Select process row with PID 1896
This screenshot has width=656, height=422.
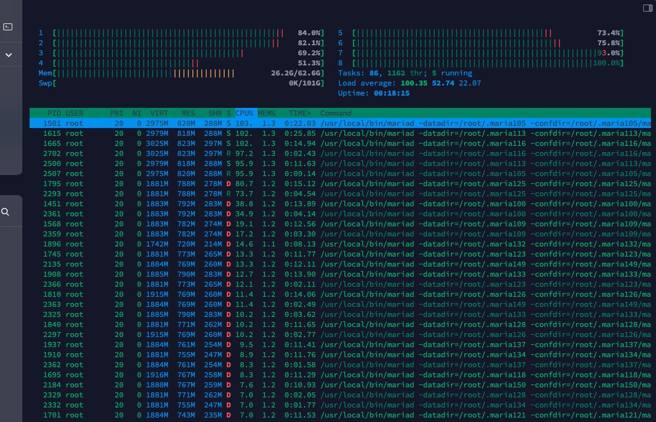pos(340,244)
